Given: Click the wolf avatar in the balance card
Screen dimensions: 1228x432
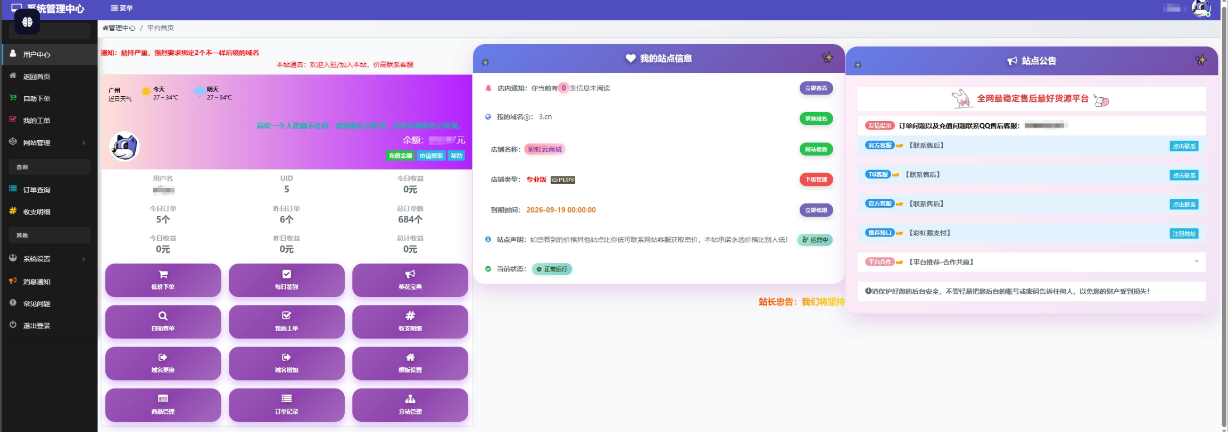Looking at the screenshot, I should coord(125,146).
